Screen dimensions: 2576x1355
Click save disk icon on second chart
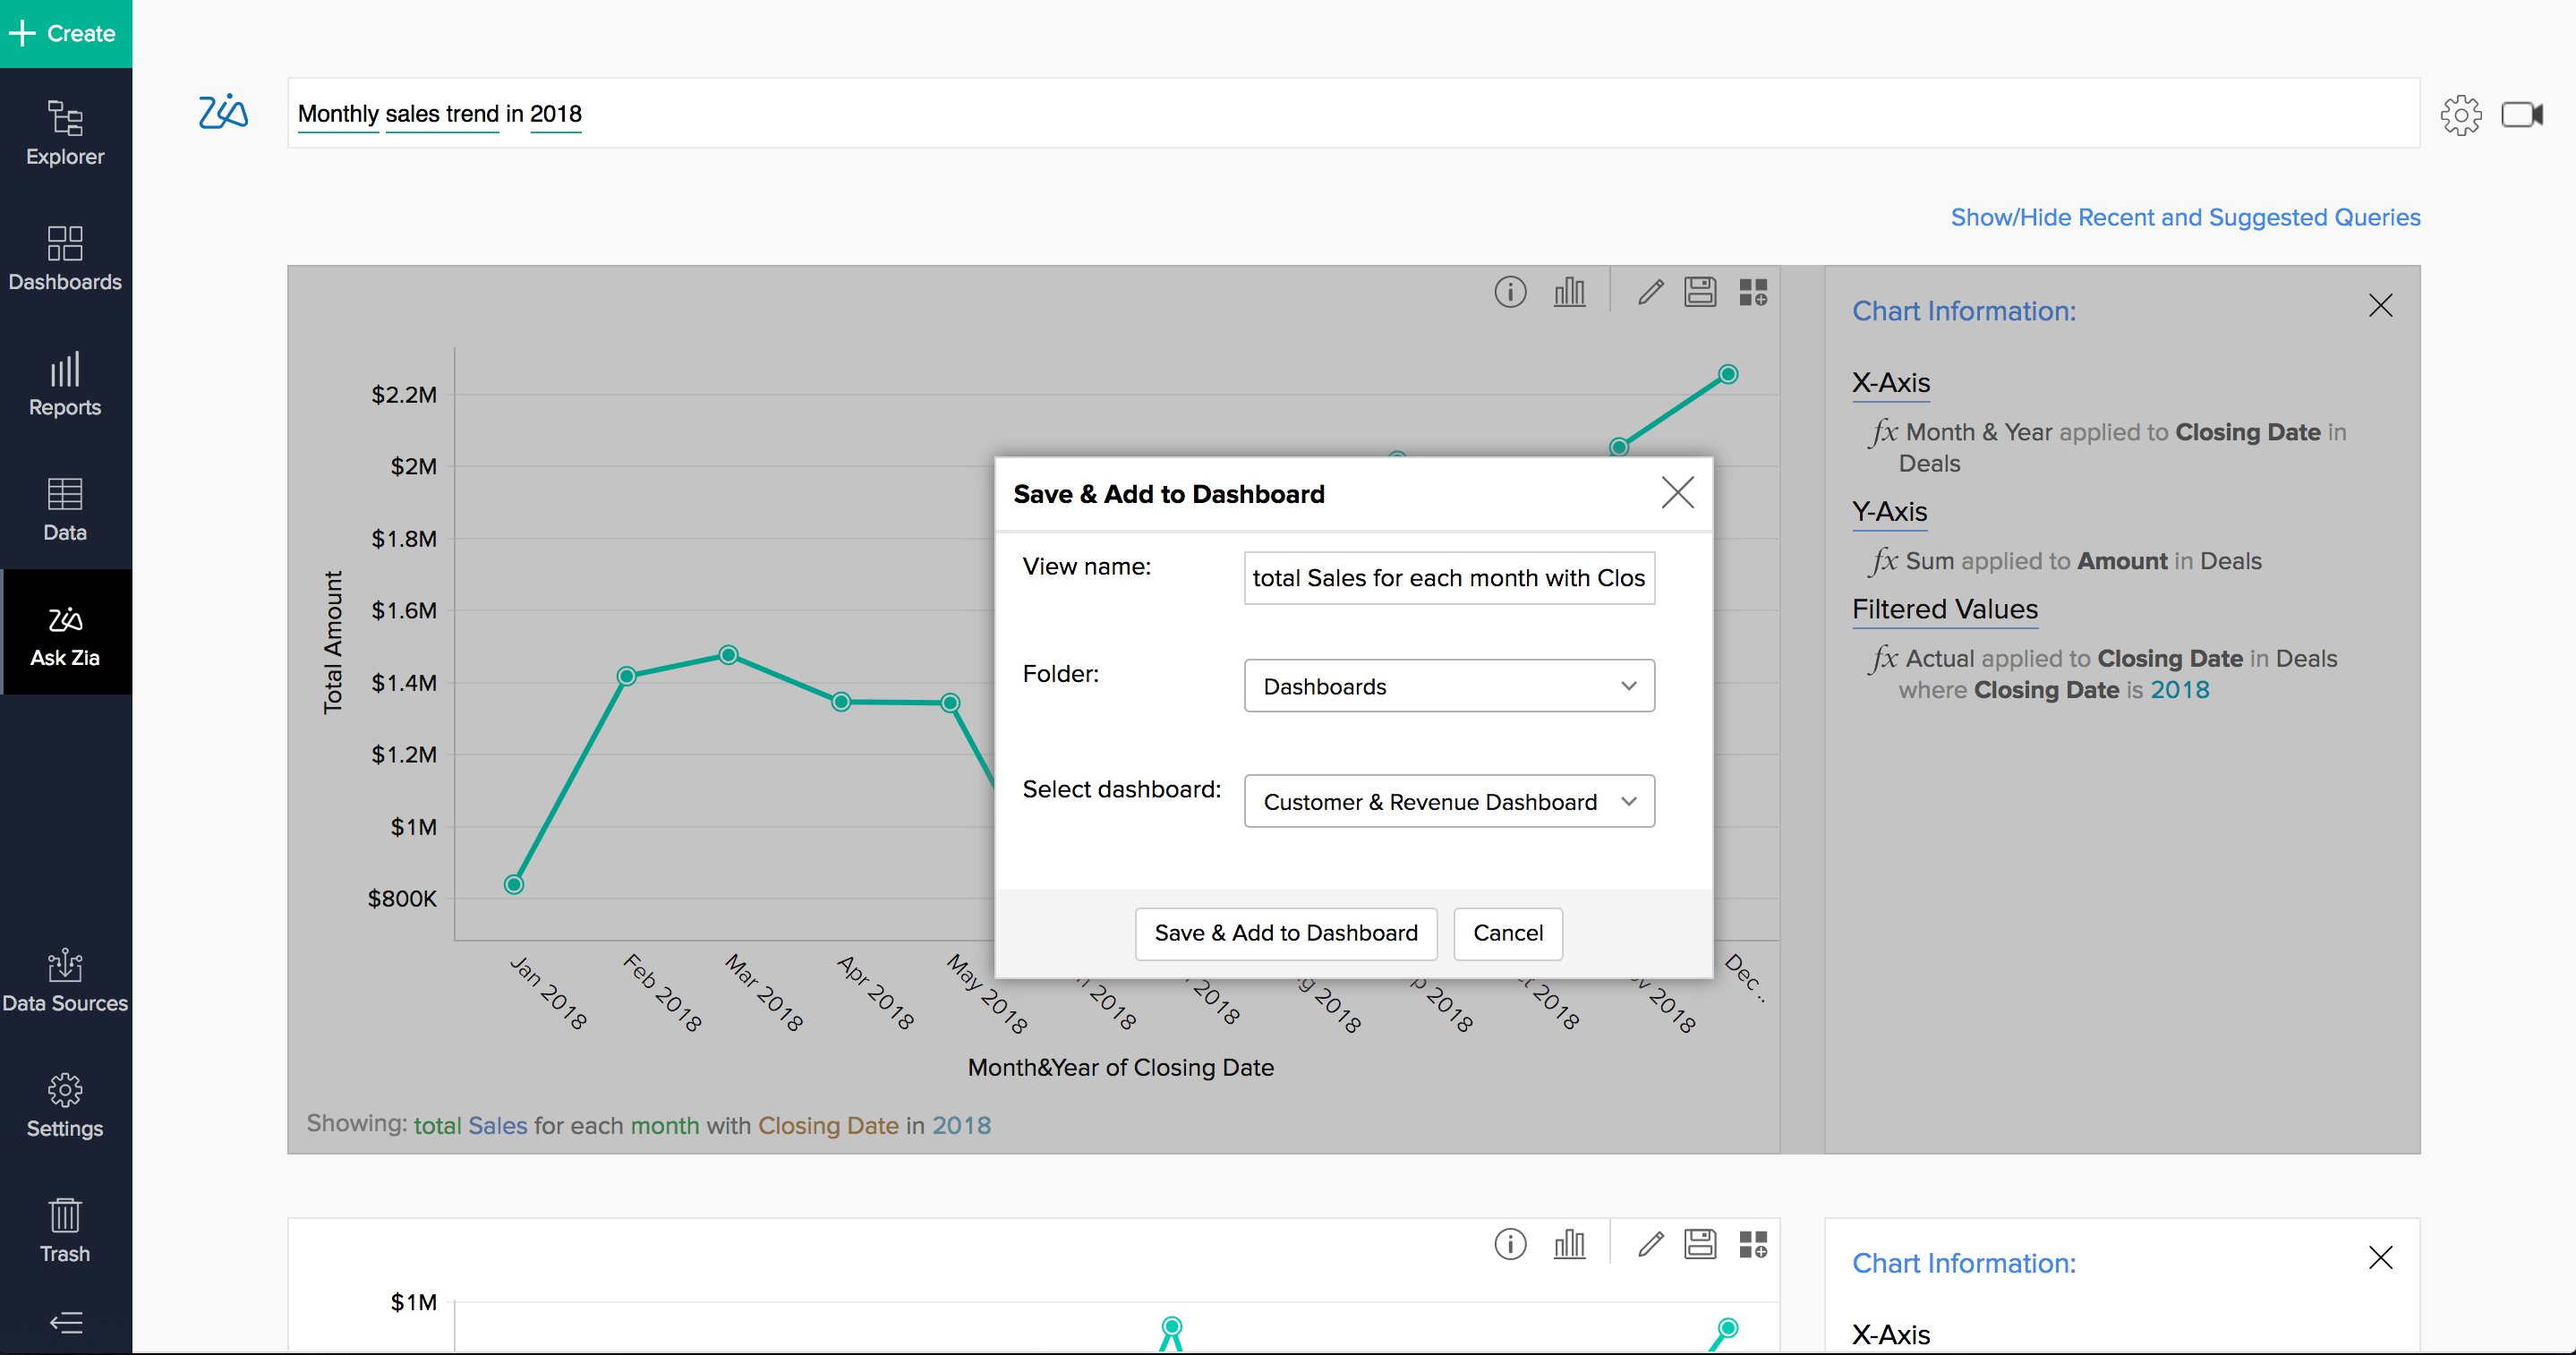click(1700, 1244)
